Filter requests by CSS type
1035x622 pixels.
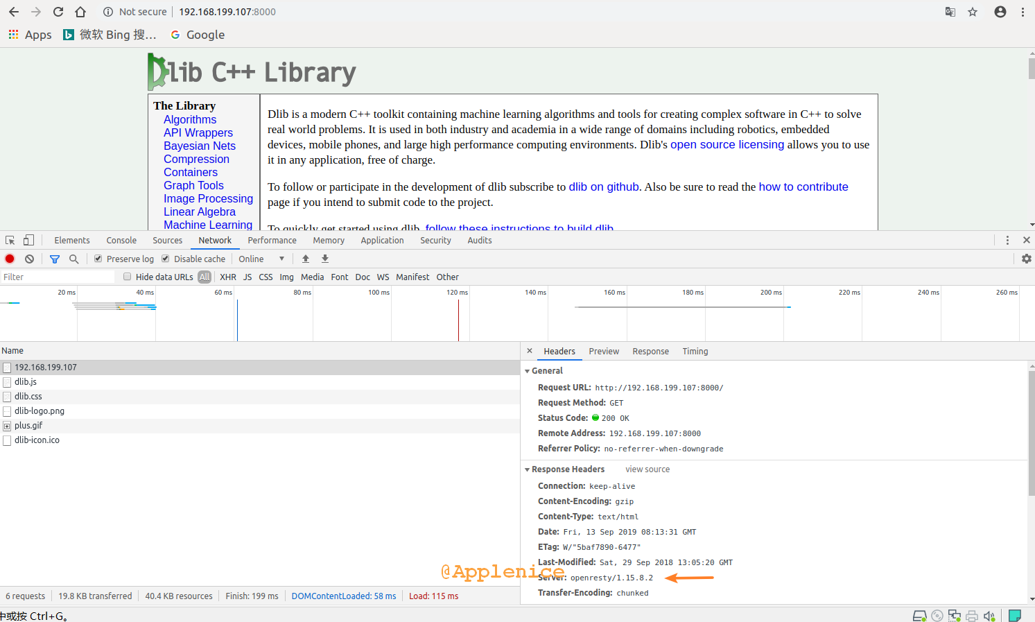[266, 277]
